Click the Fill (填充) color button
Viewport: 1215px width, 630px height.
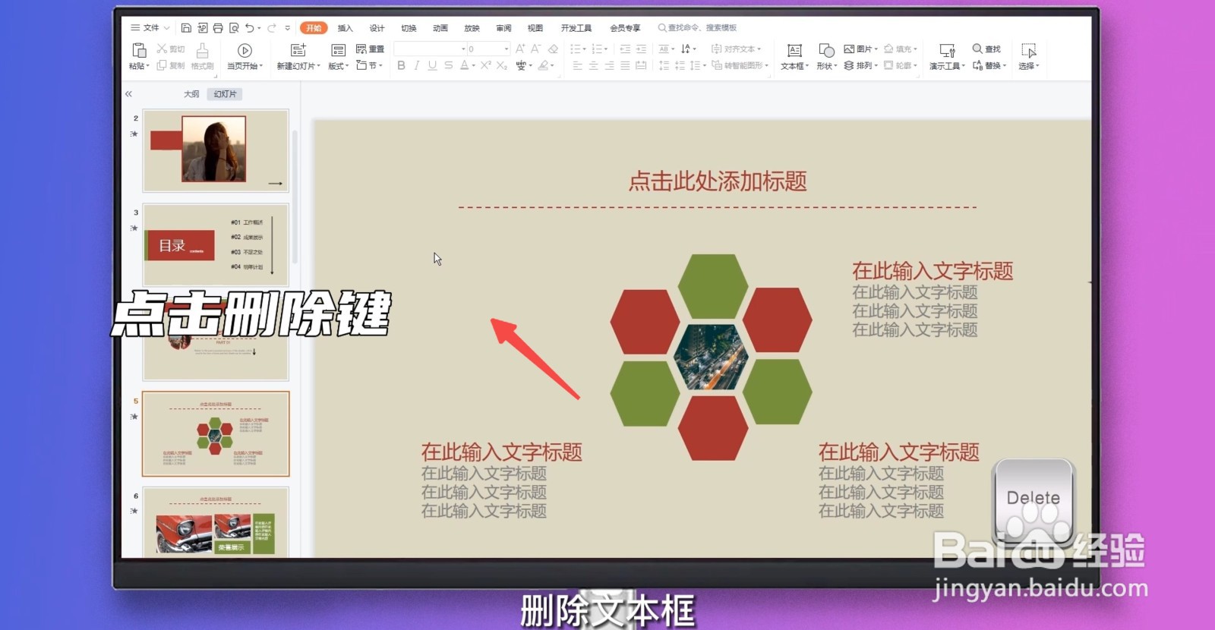tap(901, 49)
